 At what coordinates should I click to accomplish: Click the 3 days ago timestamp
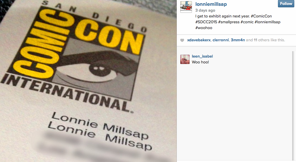tap(205, 10)
